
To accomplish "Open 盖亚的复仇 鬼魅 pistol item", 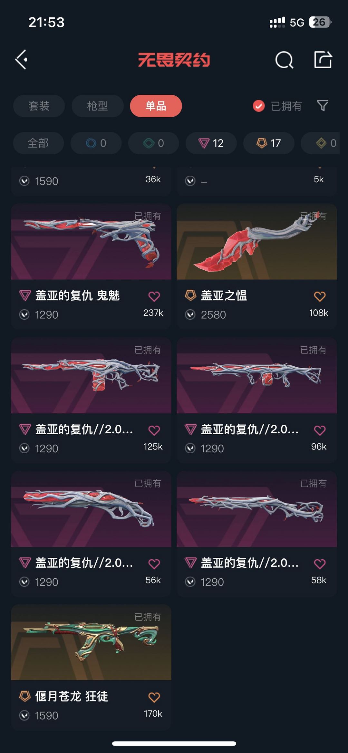I will click(x=91, y=266).
